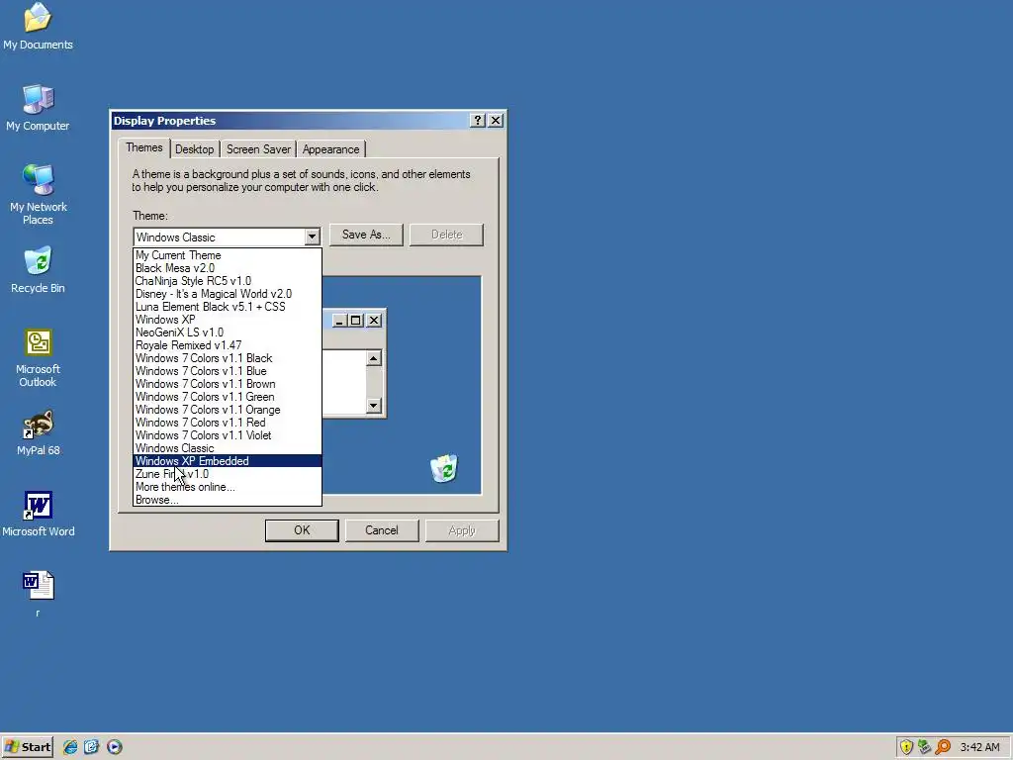1013x760 pixels.
Task: Click the help question mark button
Action: [478, 120]
